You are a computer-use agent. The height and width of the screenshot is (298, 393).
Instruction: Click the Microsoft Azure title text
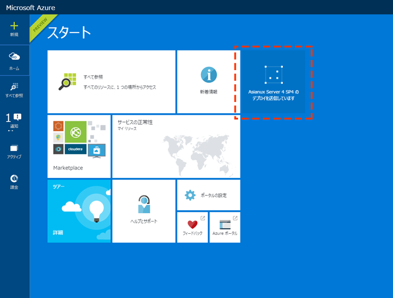tap(30, 7)
